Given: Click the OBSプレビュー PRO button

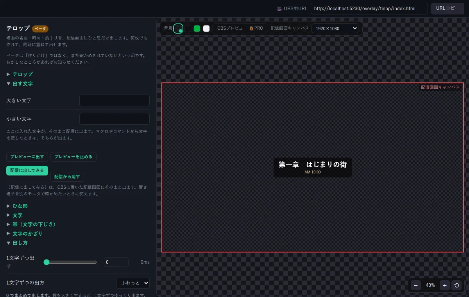Looking at the screenshot, I should pyautogui.click(x=240, y=28).
